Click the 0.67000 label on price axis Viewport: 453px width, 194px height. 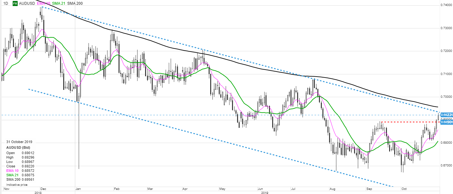tap(446, 166)
